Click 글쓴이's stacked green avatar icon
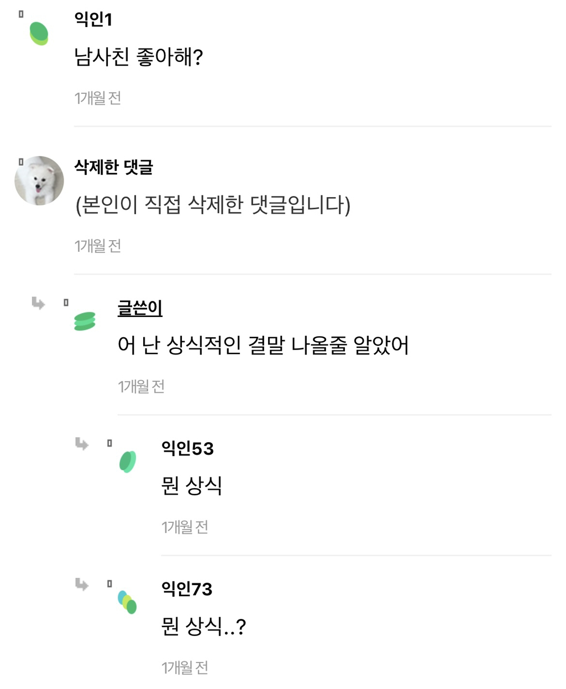Viewport: 566px width, 689px height. coord(85,321)
